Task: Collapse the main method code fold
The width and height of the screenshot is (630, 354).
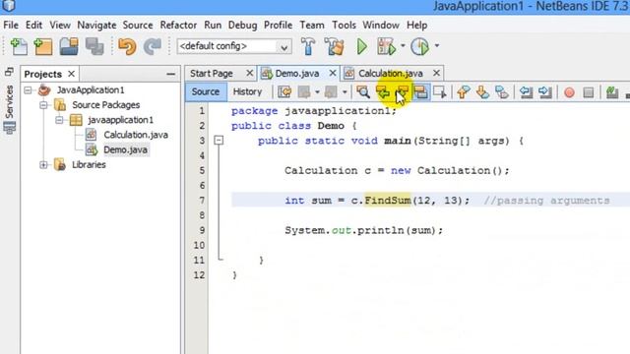Action: pyautogui.click(x=219, y=141)
